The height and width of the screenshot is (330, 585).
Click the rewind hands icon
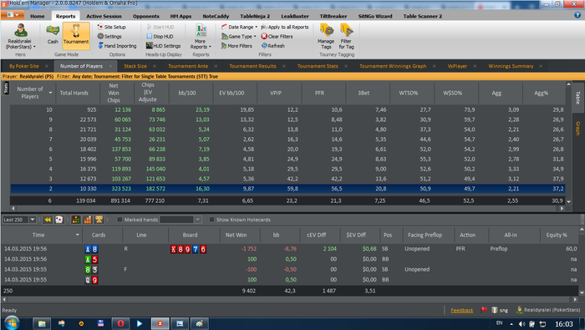coord(48,220)
